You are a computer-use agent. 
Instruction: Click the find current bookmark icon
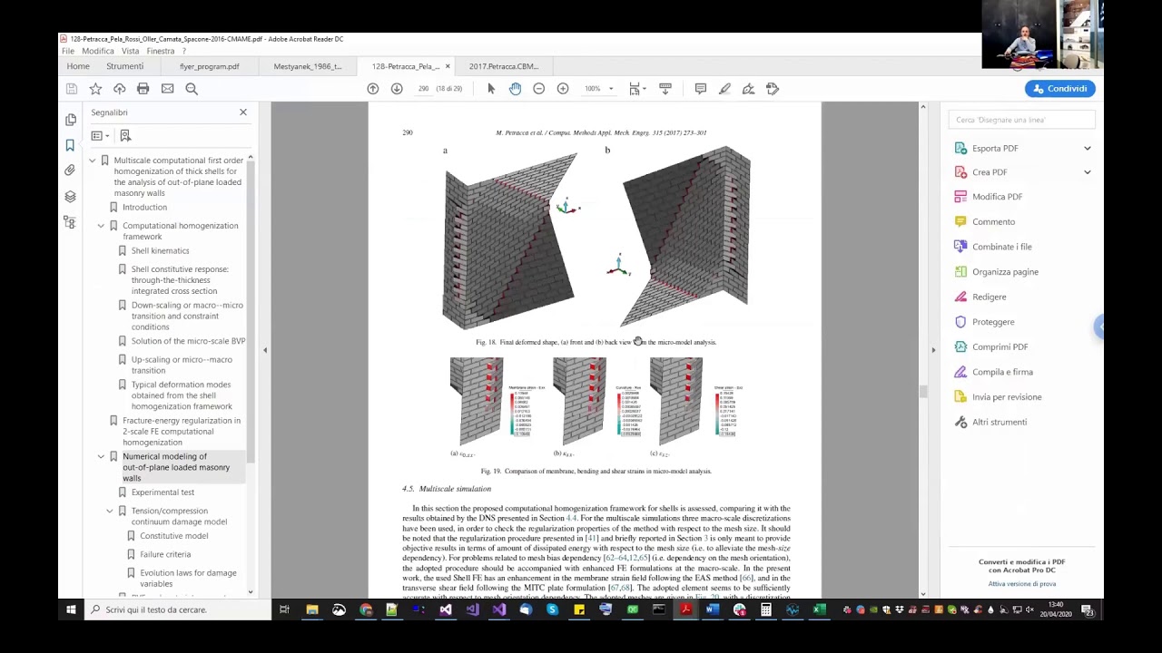coord(125,136)
